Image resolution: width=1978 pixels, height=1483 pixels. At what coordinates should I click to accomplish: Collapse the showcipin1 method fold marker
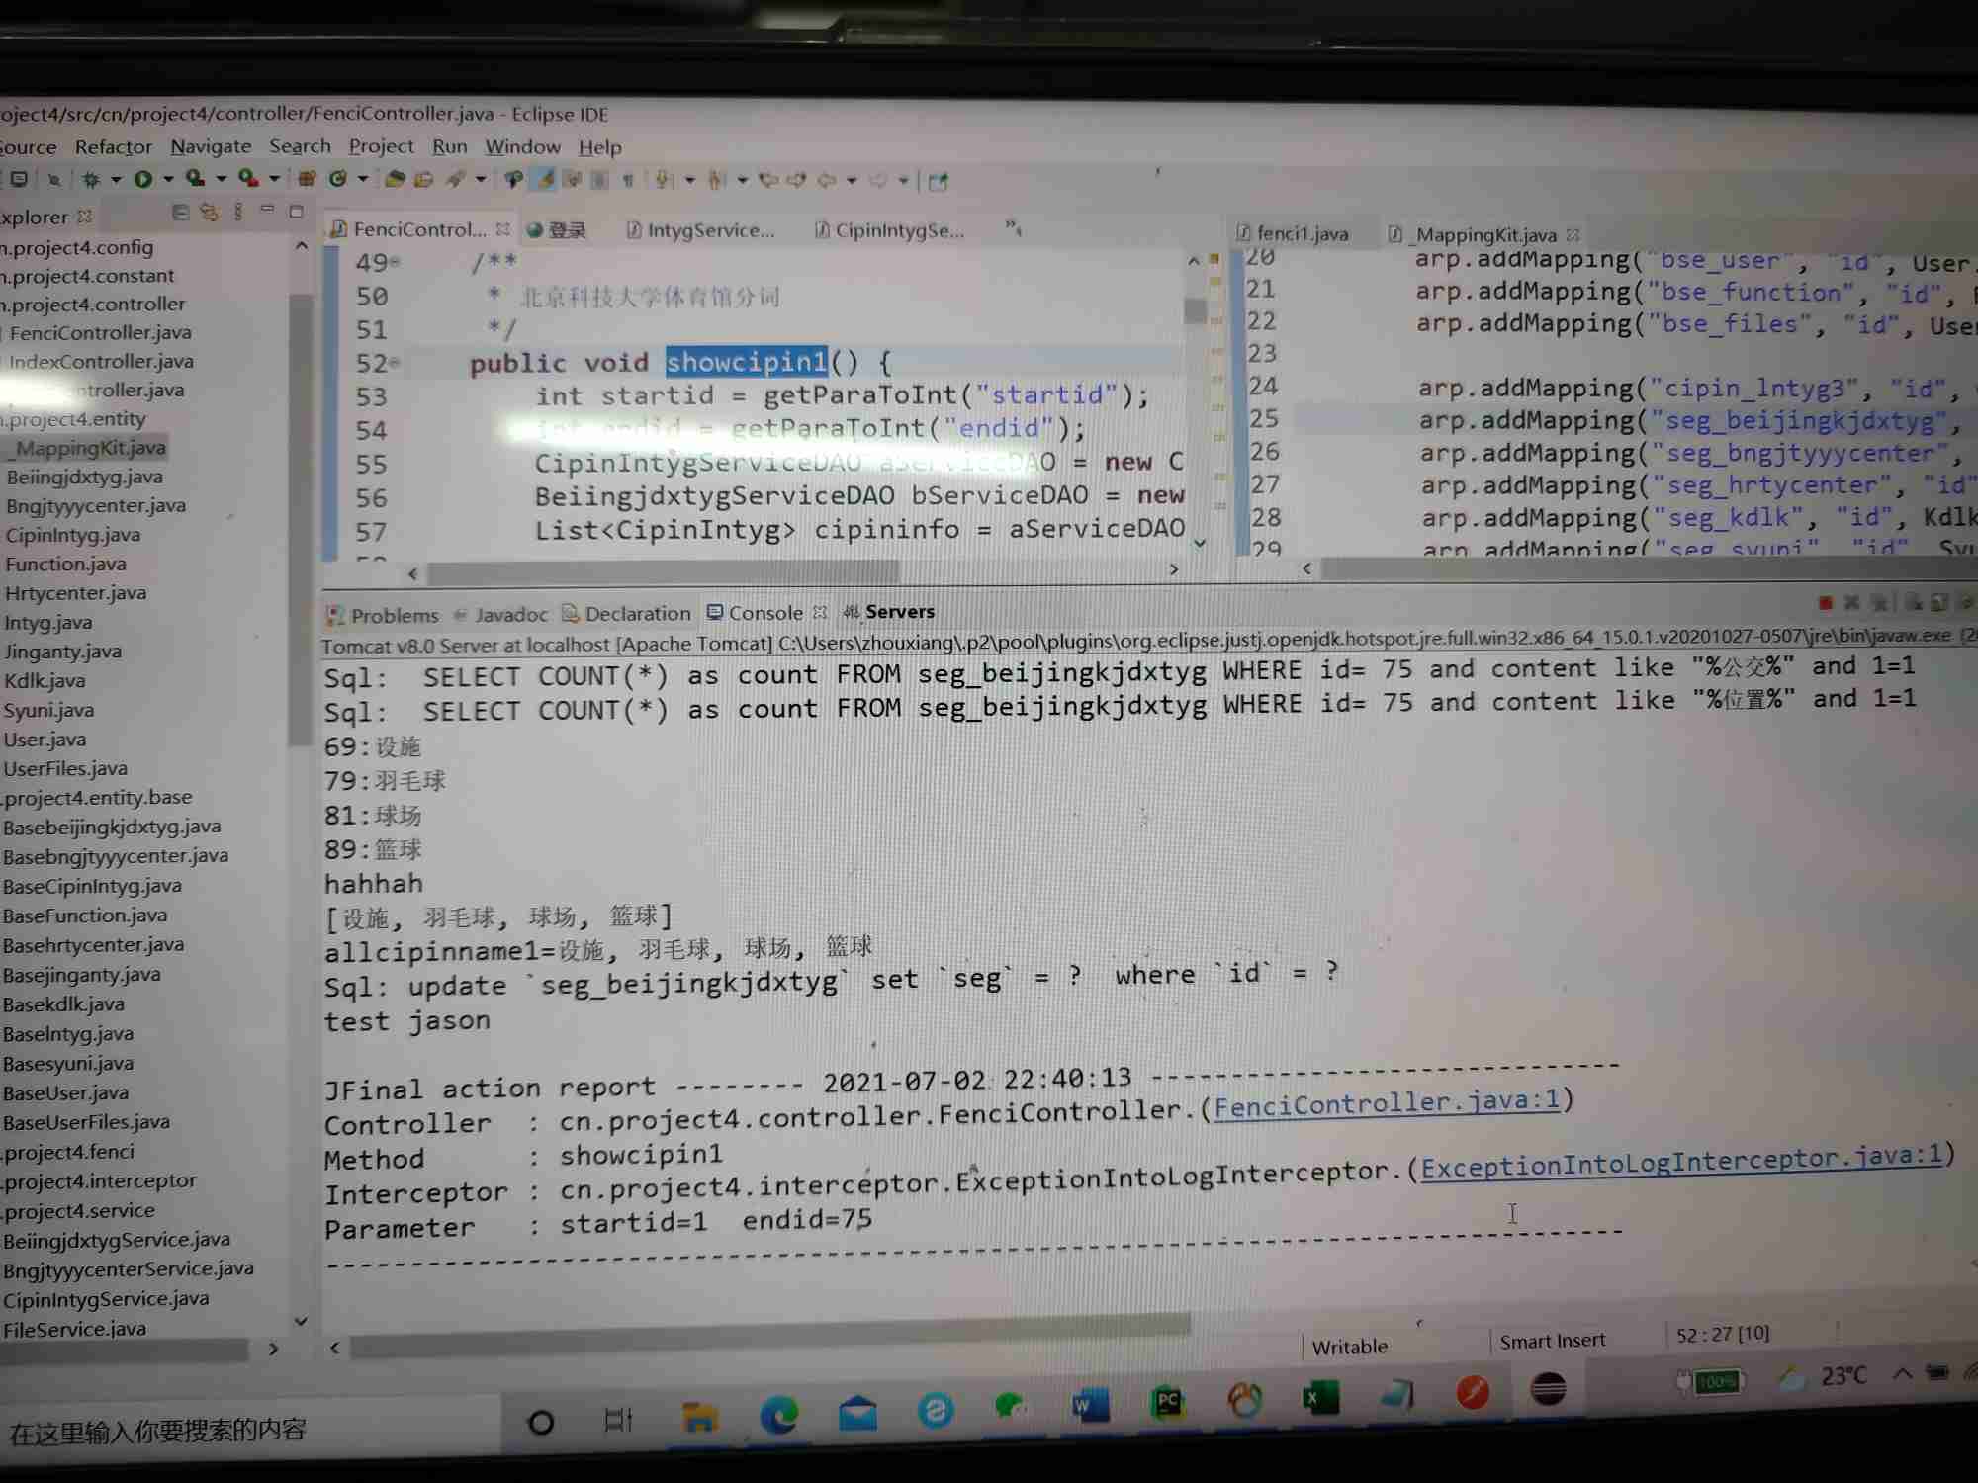click(x=395, y=364)
